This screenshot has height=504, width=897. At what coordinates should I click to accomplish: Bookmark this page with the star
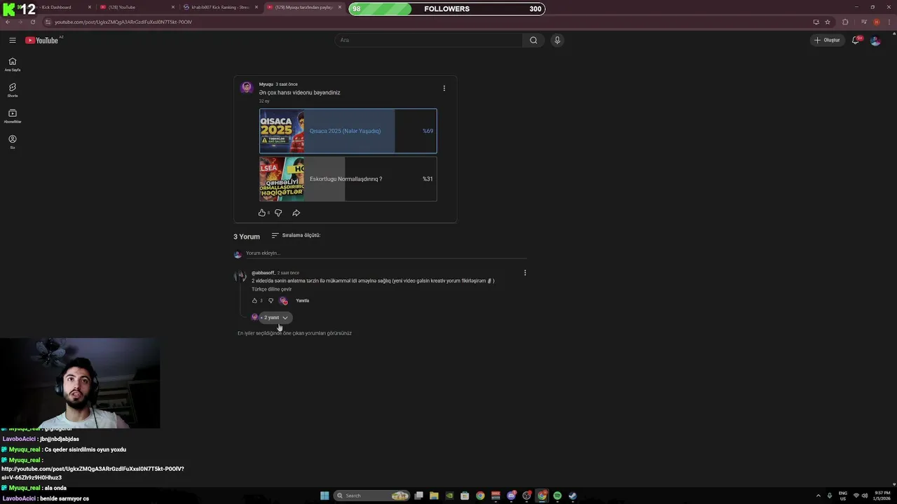click(x=828, y=22)
